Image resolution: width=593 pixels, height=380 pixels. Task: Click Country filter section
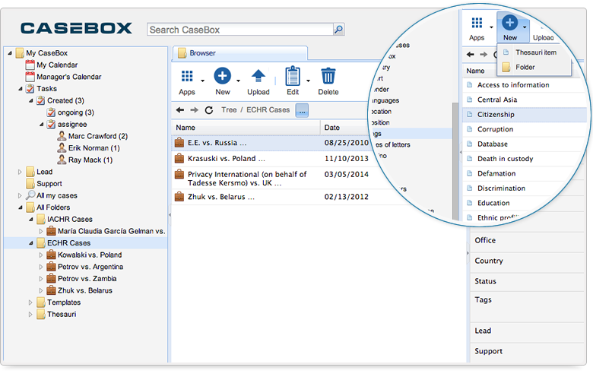point(527,261)
